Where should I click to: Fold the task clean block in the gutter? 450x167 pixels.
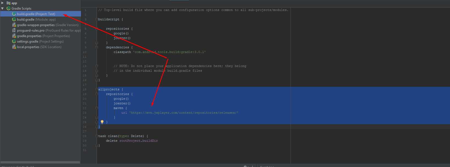tap(97, 136)
